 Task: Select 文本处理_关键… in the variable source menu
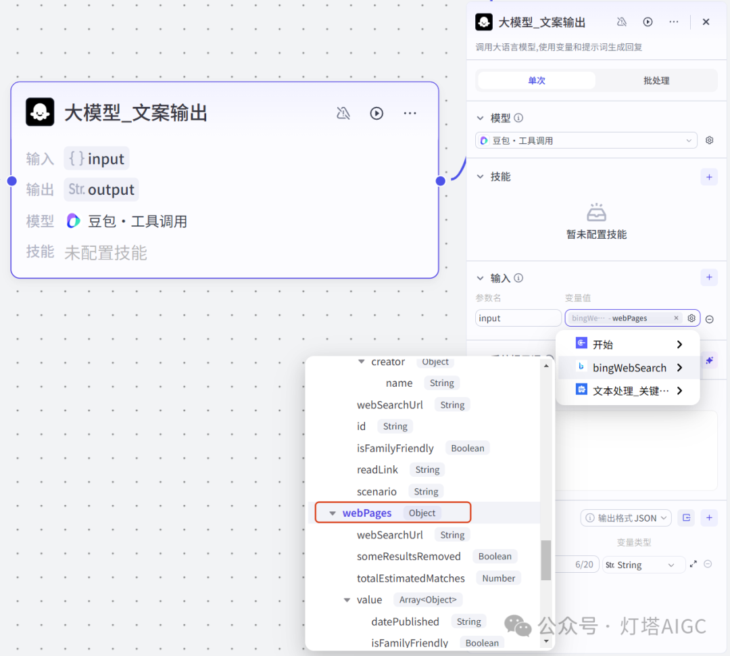pos(628,390)
